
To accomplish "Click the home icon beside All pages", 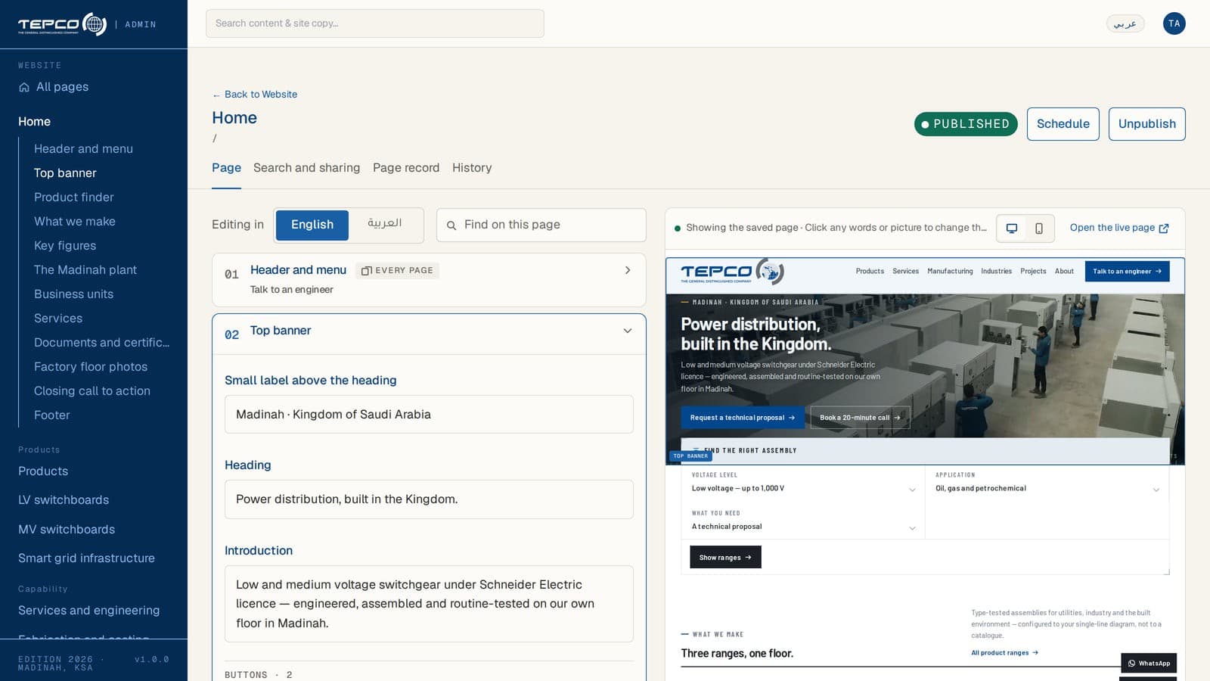I will click(24, 87).
